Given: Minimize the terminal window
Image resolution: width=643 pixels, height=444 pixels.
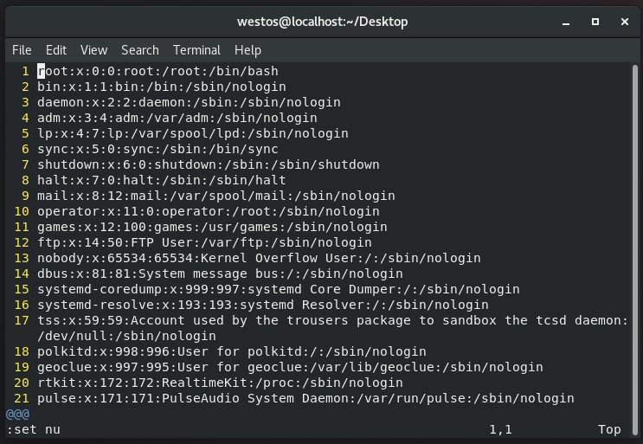Looking at the screenshot, I should pyautogui.click(x=566, y=22).
